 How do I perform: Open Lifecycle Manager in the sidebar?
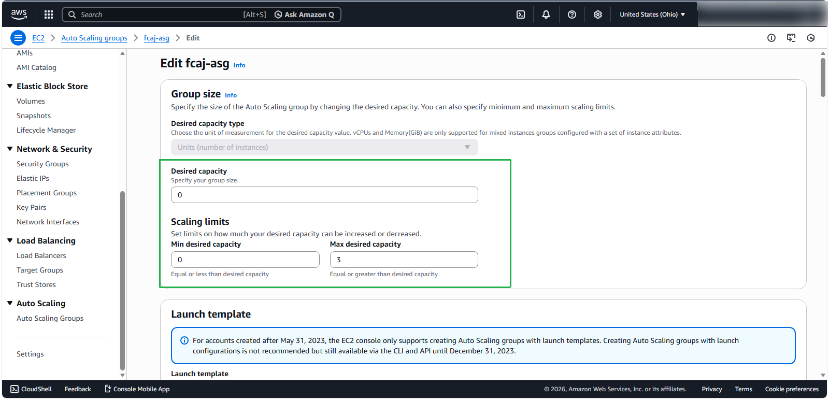[x=46, y=130]
